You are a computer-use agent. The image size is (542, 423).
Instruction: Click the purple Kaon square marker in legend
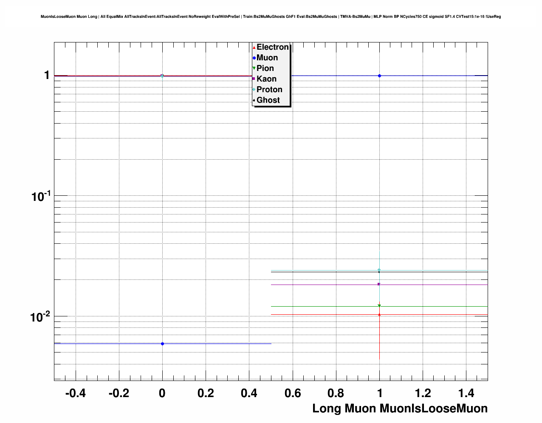point(254,79)
